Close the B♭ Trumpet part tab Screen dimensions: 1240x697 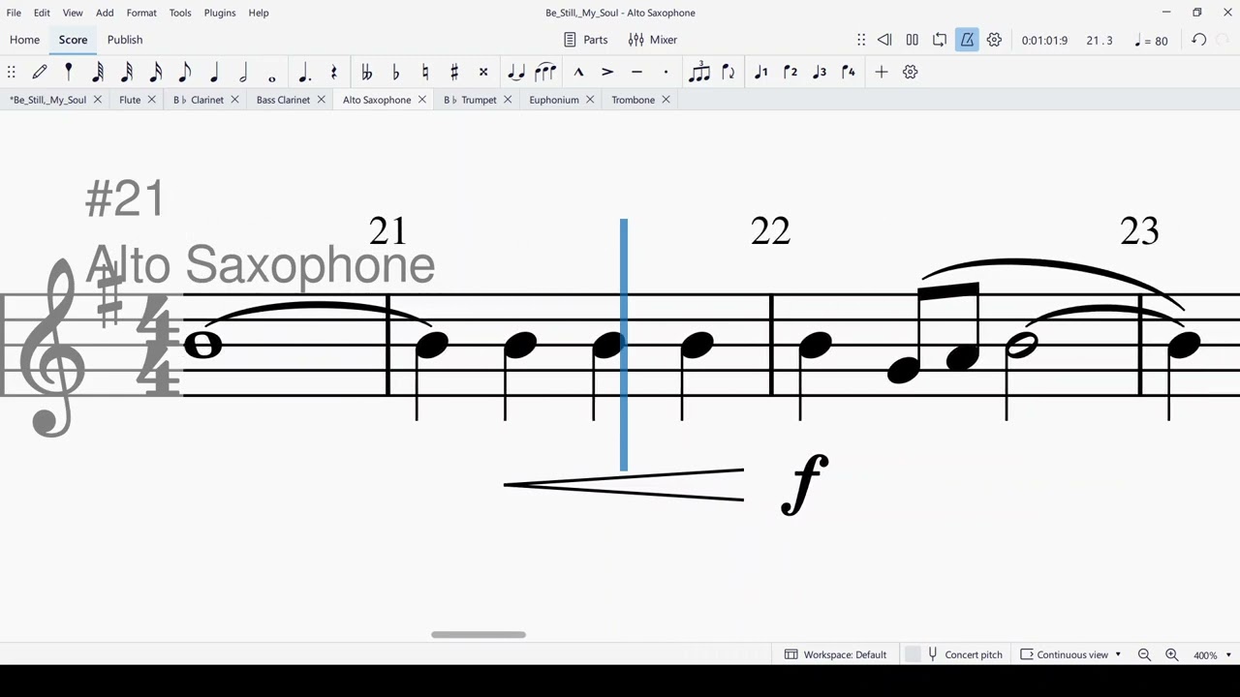[507, 100]
